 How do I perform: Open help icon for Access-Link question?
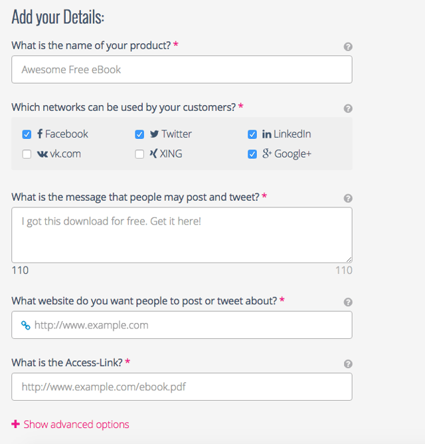click(x=348, y=364)
